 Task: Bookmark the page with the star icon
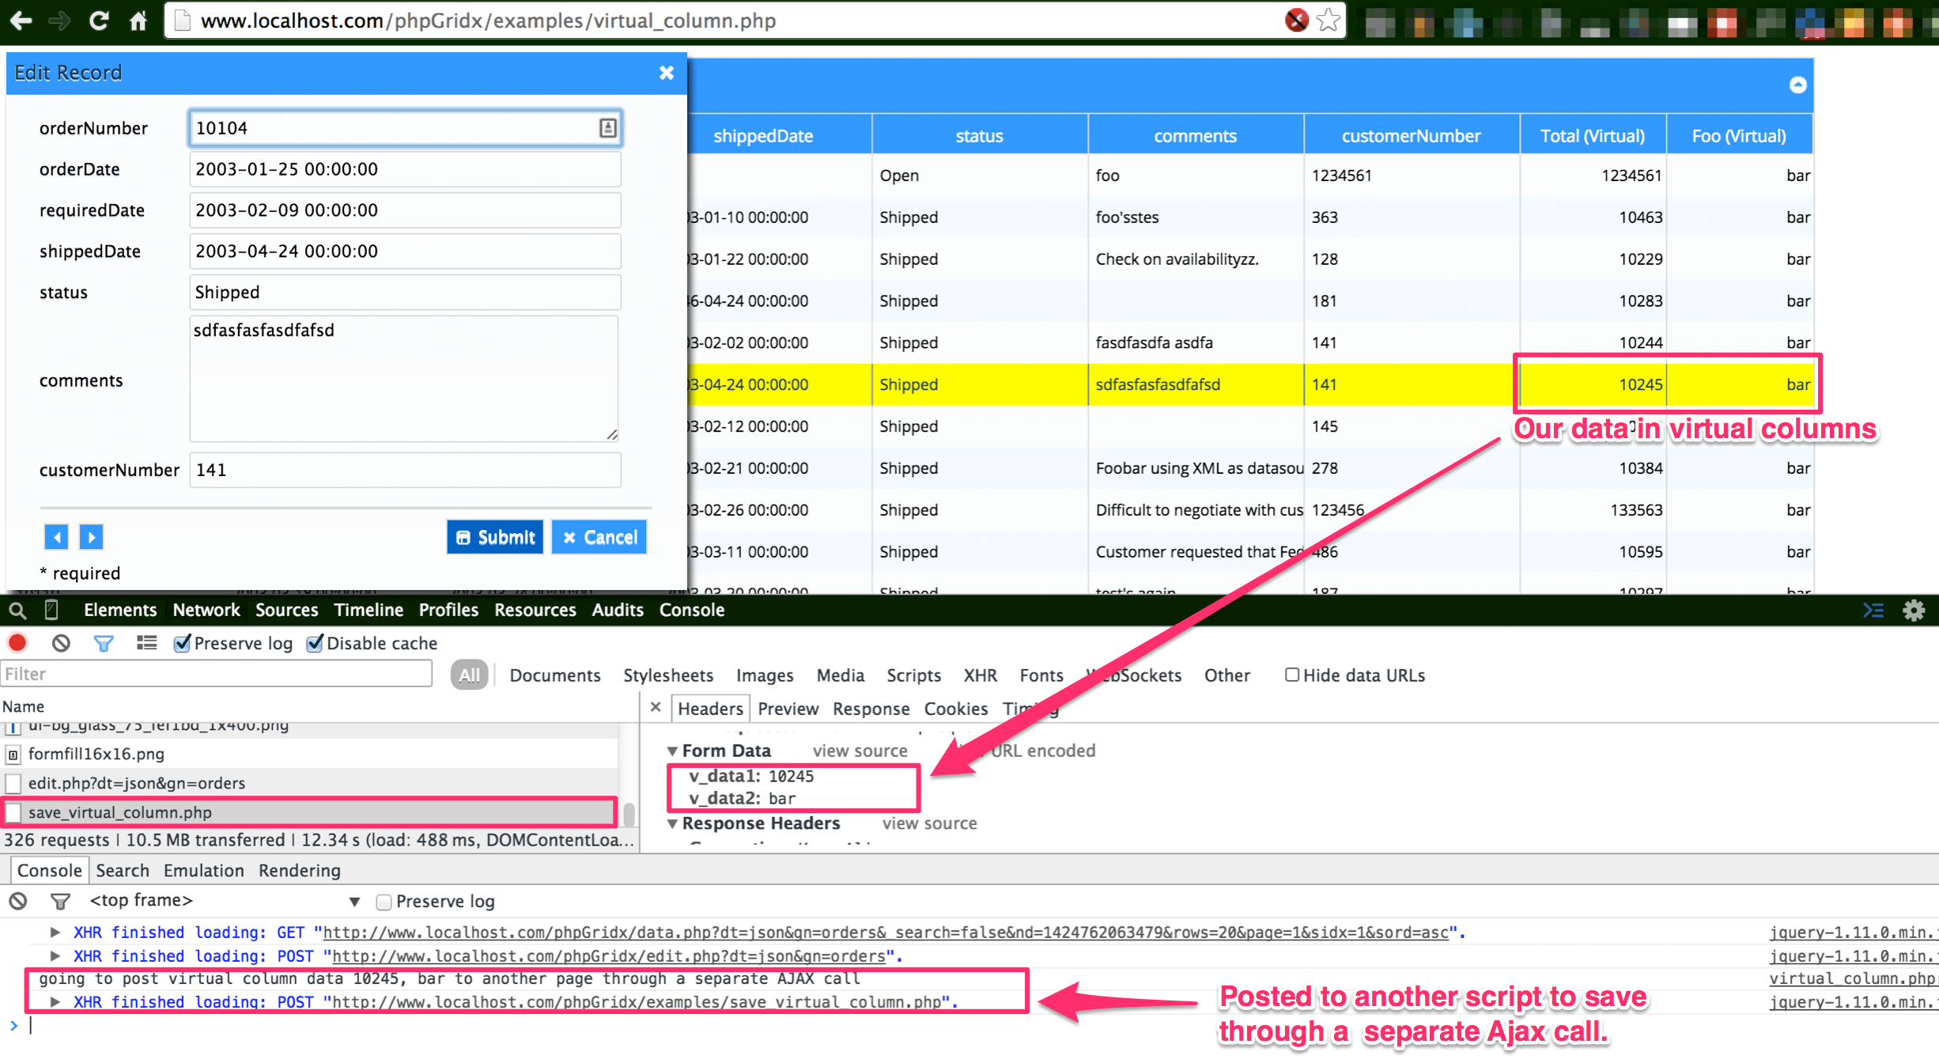1329,20
